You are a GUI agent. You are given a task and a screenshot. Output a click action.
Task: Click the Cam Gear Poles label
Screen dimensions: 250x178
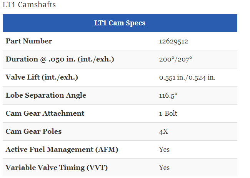(x=33, y=131)
